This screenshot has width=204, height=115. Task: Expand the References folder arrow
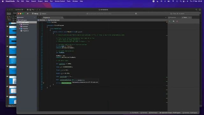[20, 24]
